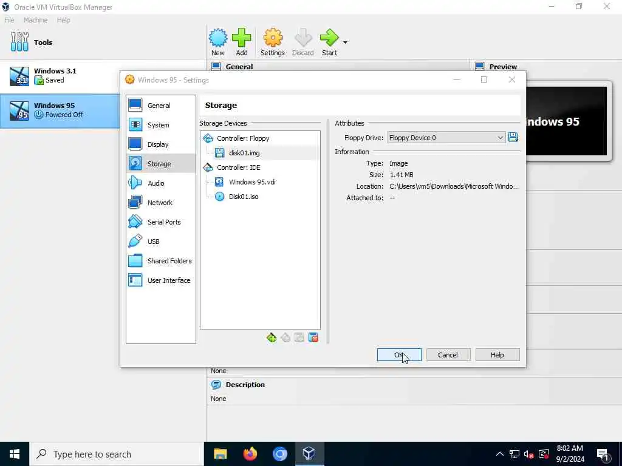Click the Cancel button in Settings dialog
The height and width of the screenshot is (466, 622).
(x=448, y=354)
